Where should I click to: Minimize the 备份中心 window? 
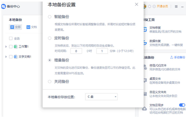click(x=182, y=7)
